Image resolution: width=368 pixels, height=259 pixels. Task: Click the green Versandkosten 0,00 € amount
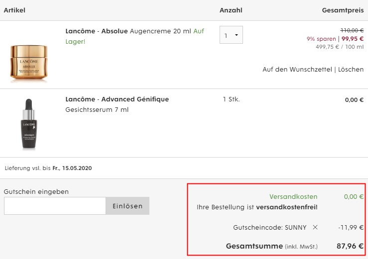[x=354, y=197]
